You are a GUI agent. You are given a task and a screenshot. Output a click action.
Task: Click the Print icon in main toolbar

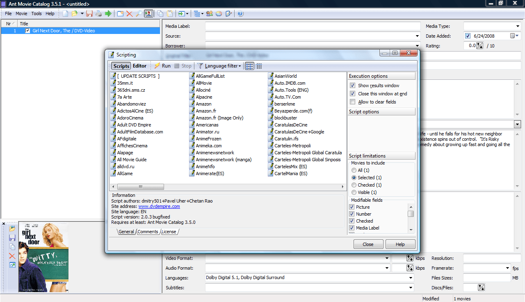click(99, 14)
